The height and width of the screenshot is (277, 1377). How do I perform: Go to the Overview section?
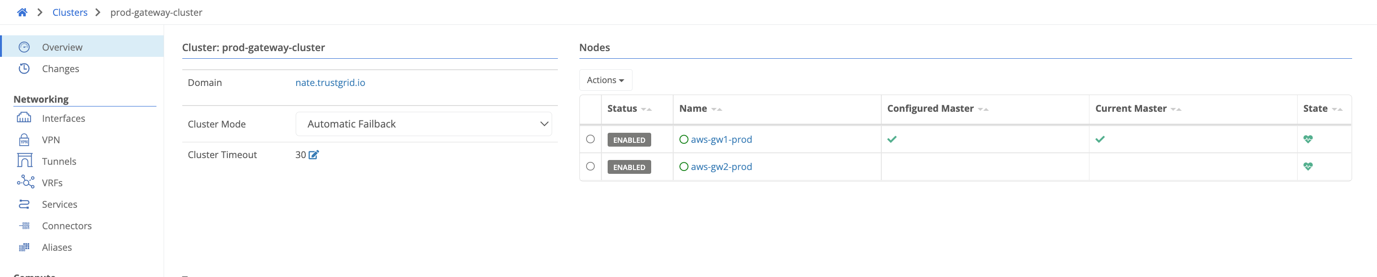62,47
